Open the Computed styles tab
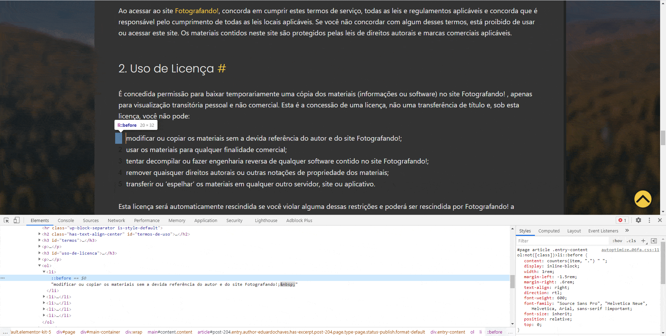Screen dimensions: 666x336 549,231
